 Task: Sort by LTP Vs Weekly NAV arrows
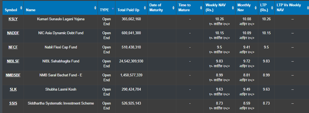(x=307, y=8)
